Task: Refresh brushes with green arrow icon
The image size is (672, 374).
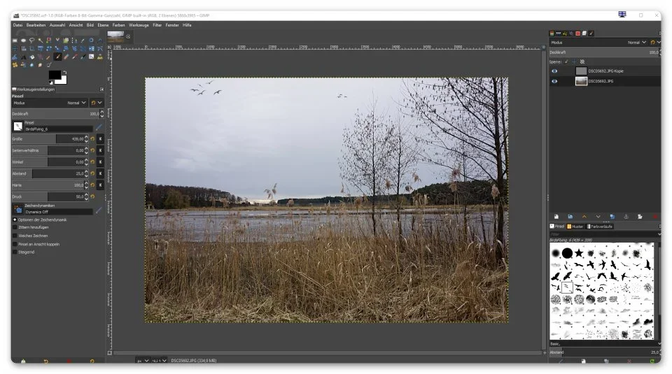Action: pos(652,361)
